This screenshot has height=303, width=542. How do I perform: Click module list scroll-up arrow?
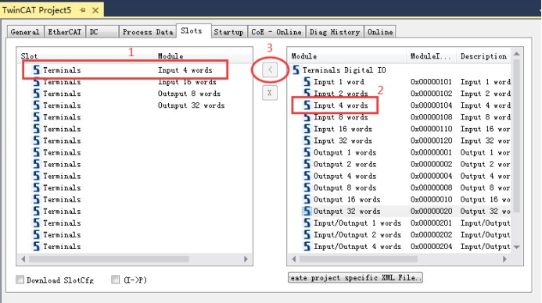click(x=517, y=54)
